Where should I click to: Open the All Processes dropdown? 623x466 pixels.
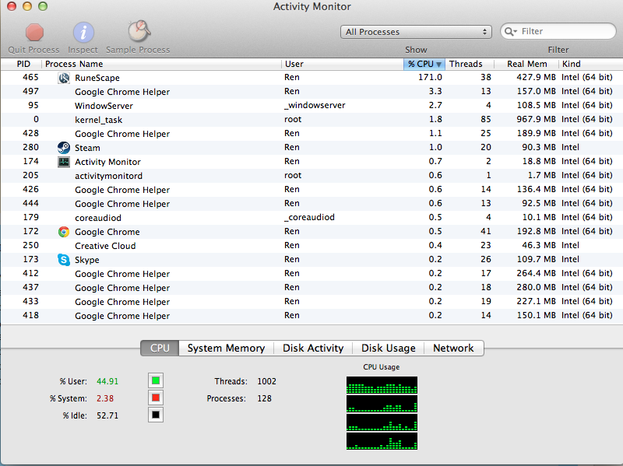coord(416,32)
